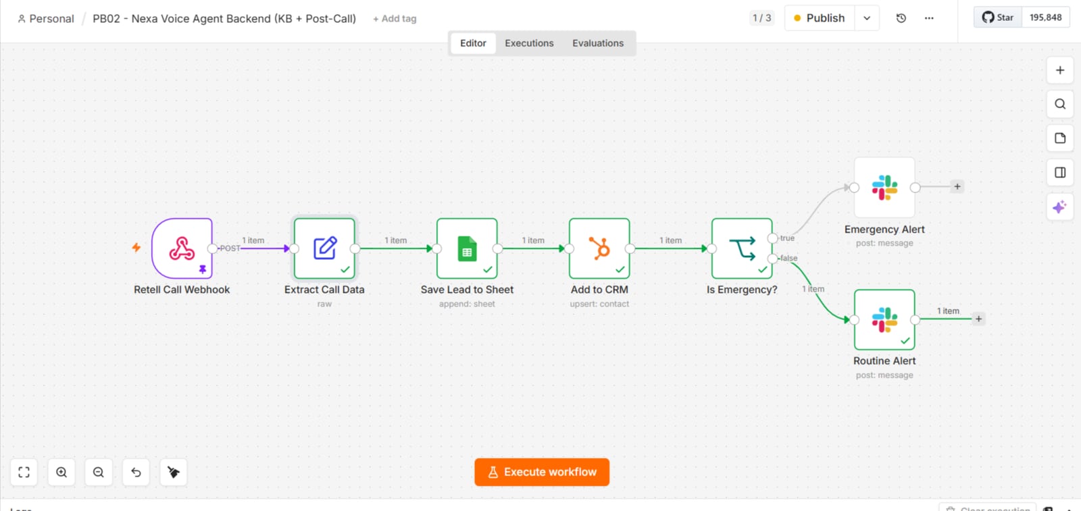
Task: Switch to the Editor tab
Action: coord(473,43)
